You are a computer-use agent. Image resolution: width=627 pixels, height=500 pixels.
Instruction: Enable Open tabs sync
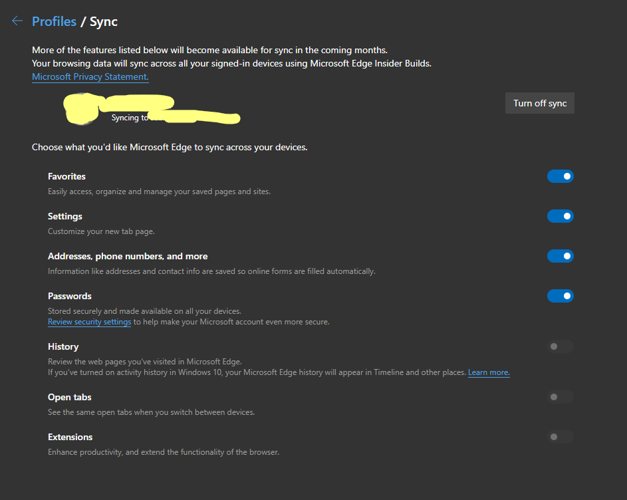tap(560, 396)
